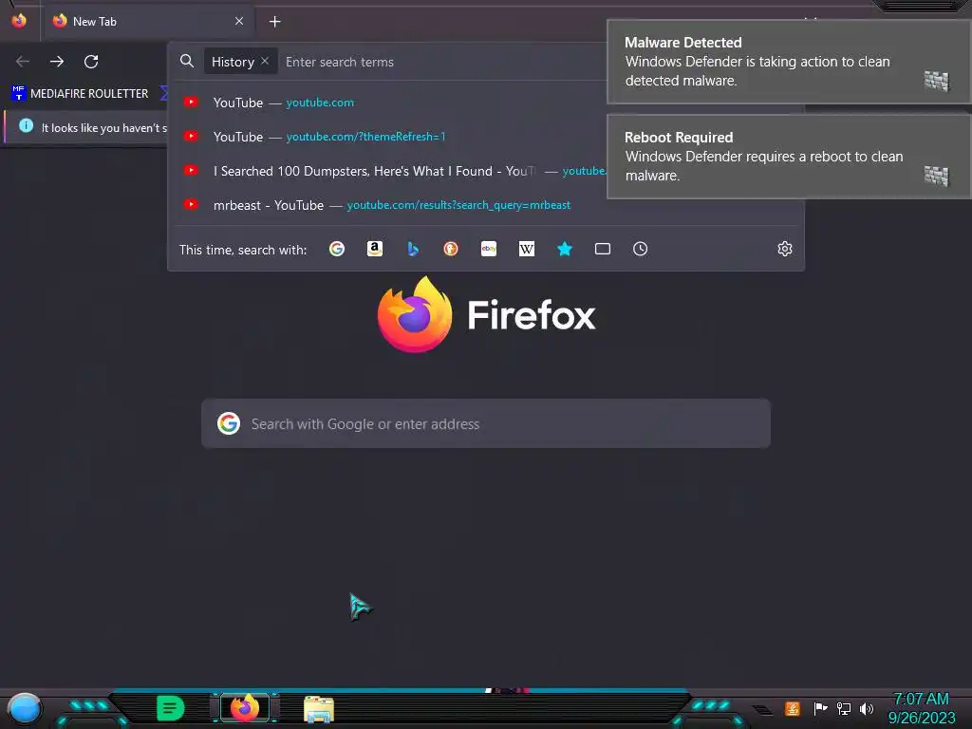Go back with the back arrow
972x729 pixels.
point(23,62)
